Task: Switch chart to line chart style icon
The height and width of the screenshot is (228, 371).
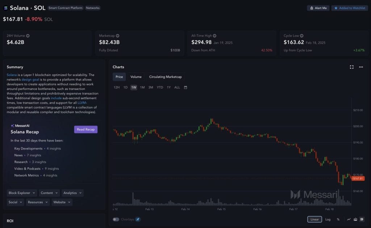Action: [x=349, y=219]
